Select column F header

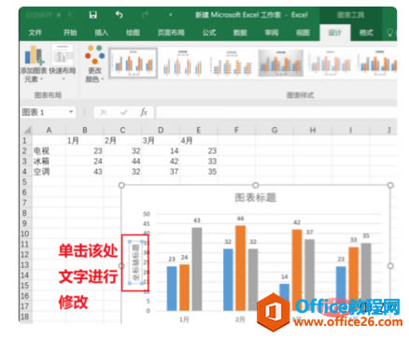pos(236,130)
